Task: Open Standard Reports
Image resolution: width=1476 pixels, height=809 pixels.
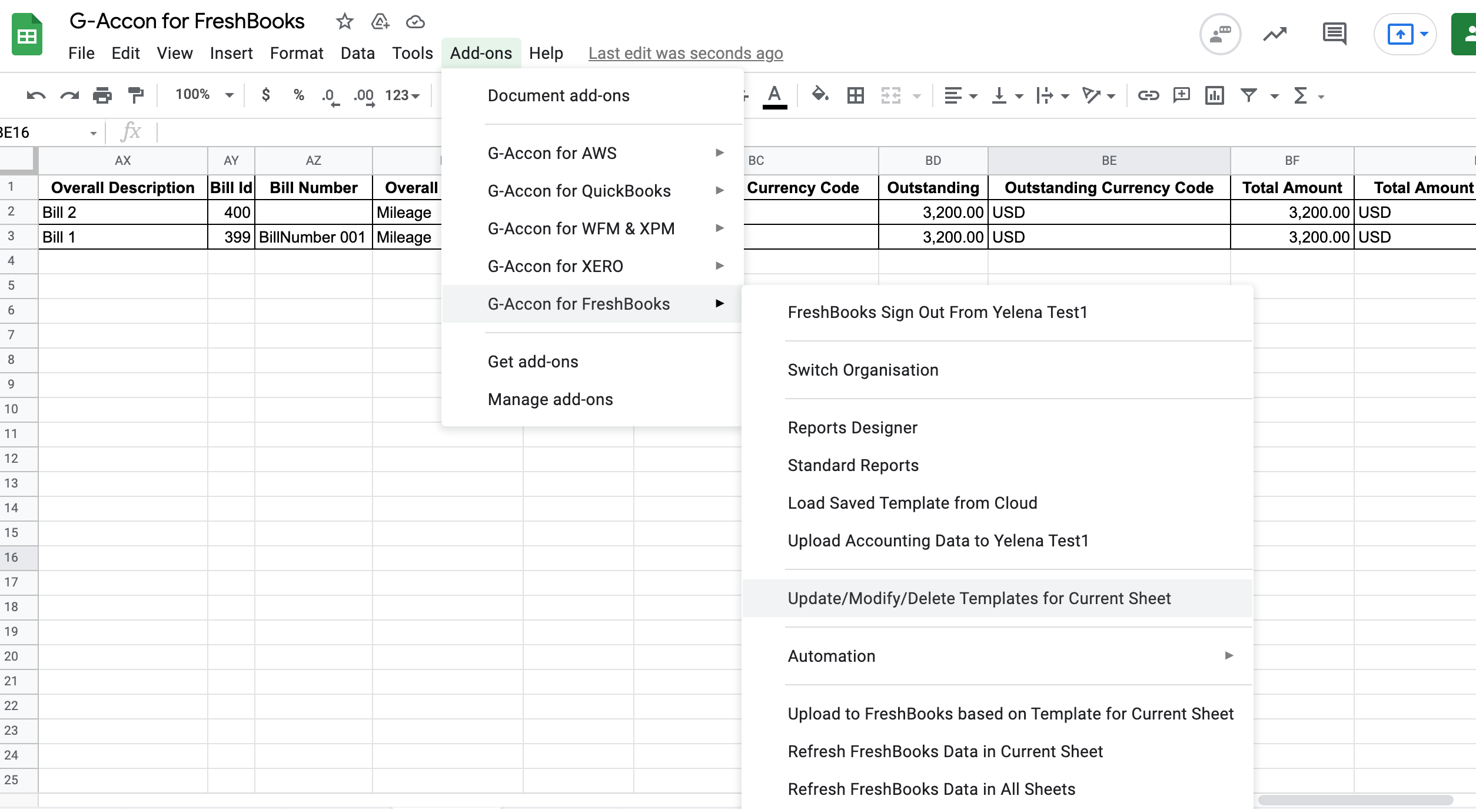Action: [x=998, y=465]
